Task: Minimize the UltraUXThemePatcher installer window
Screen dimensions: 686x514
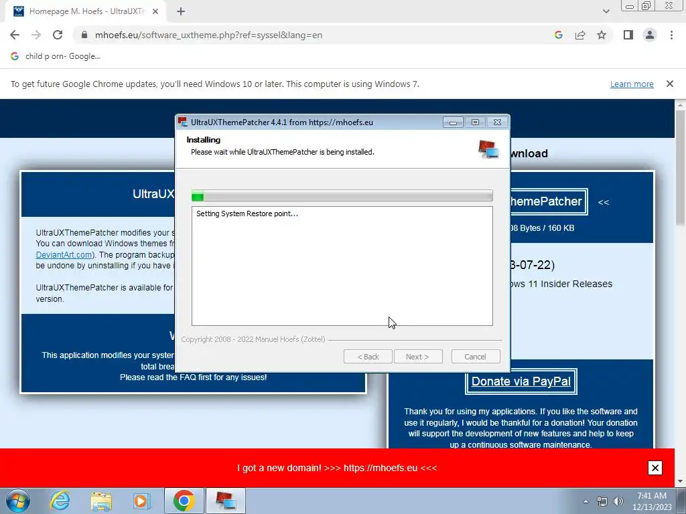Action: 453,122
